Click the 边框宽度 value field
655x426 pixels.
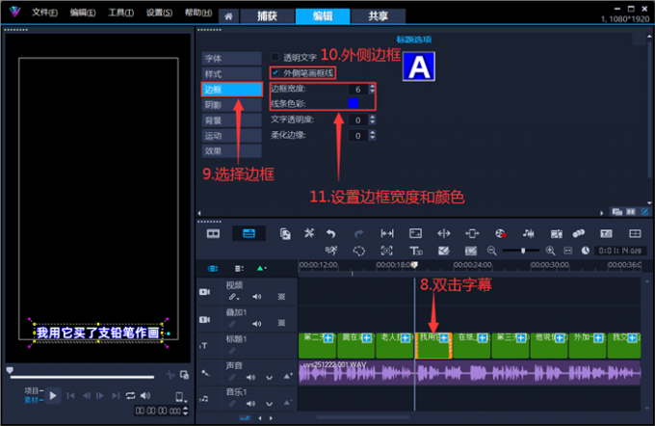358,89
